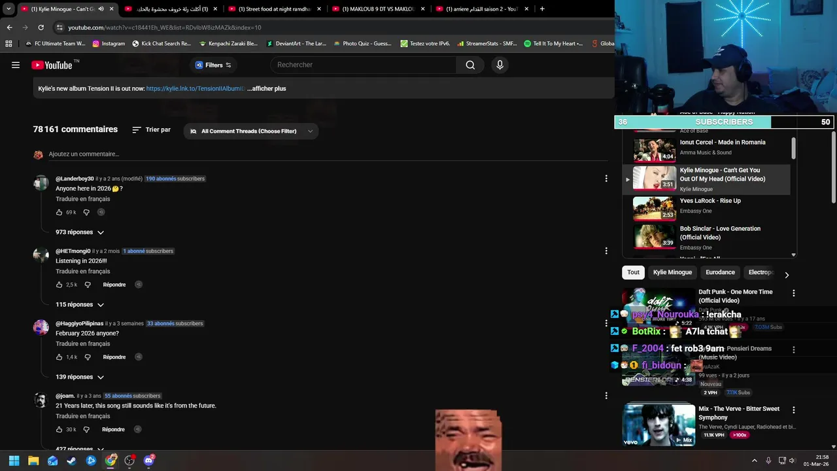Start search with the magnifier button

pyautogui.click(x=470, y=65)
